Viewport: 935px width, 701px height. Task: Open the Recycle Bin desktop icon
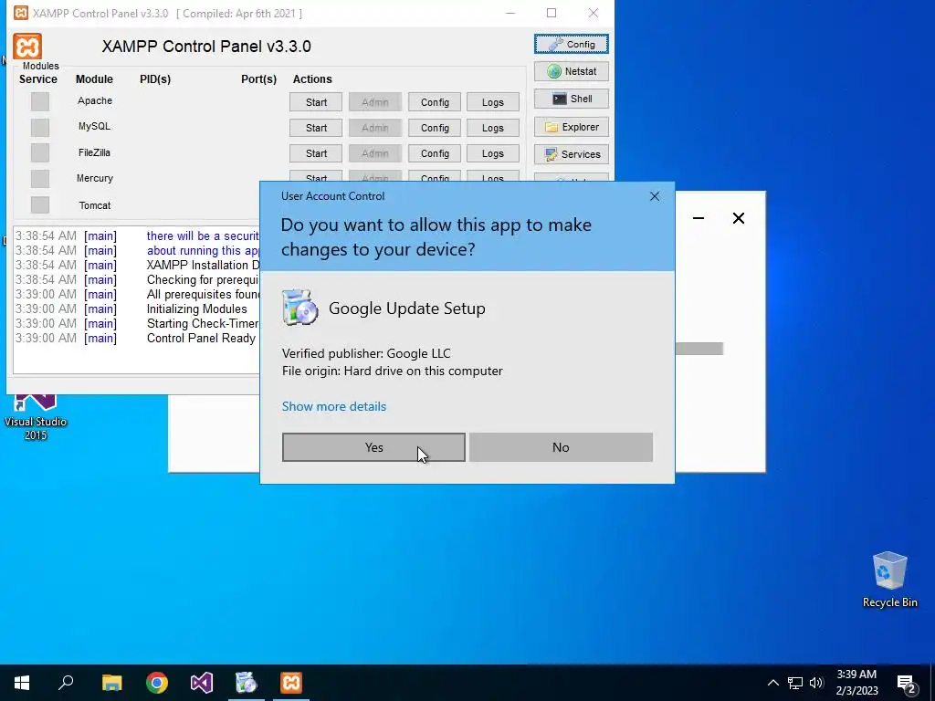889,580
